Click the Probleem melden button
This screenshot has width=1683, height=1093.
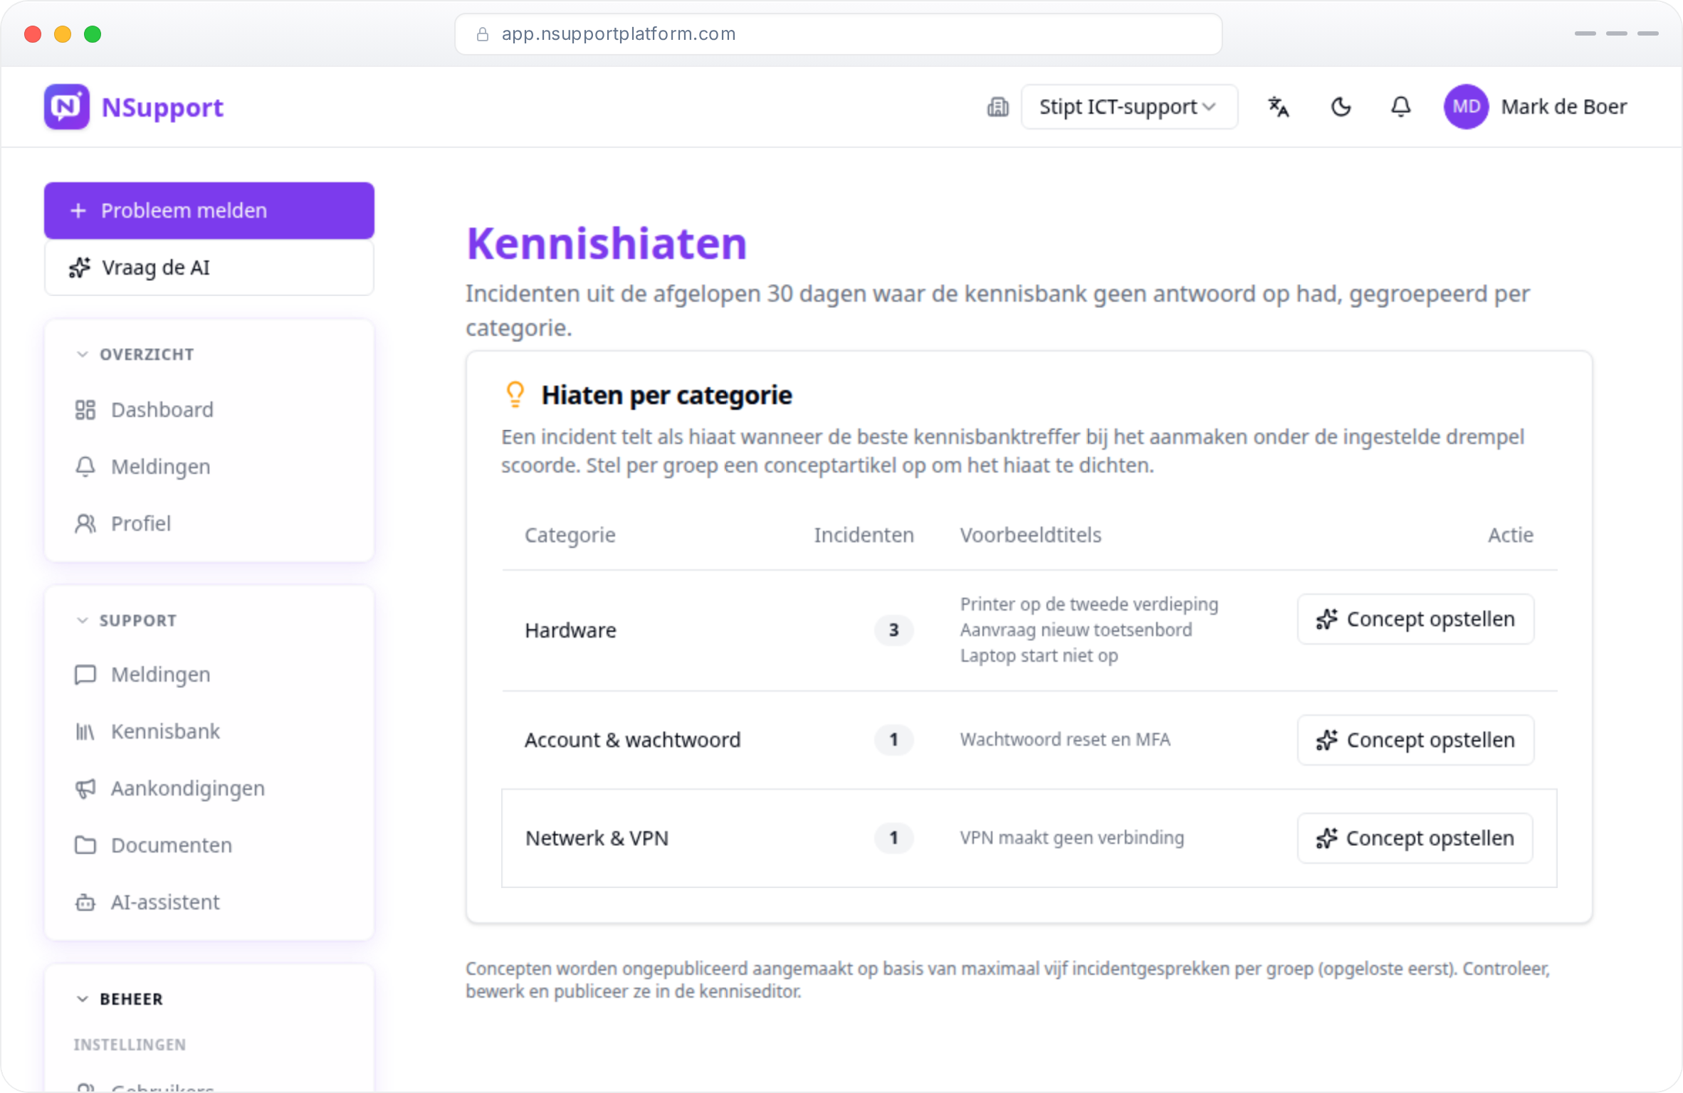209,211
